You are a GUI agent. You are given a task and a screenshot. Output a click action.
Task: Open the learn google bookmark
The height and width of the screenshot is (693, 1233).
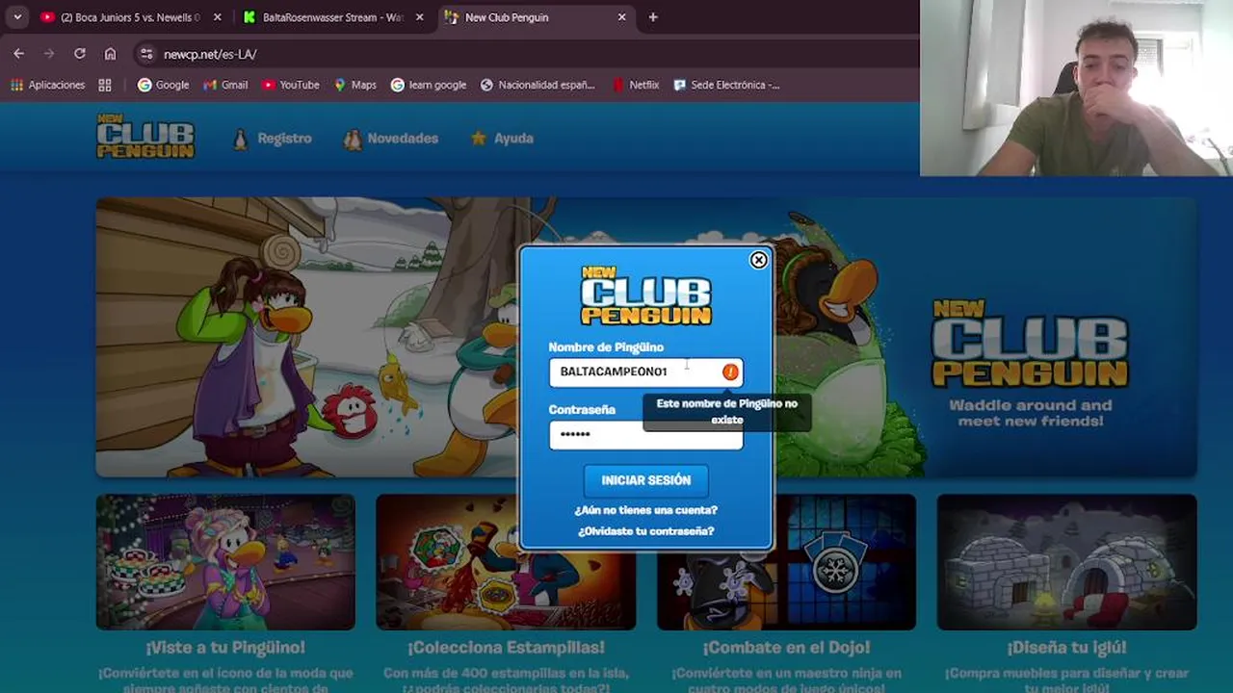click(428, 85)
